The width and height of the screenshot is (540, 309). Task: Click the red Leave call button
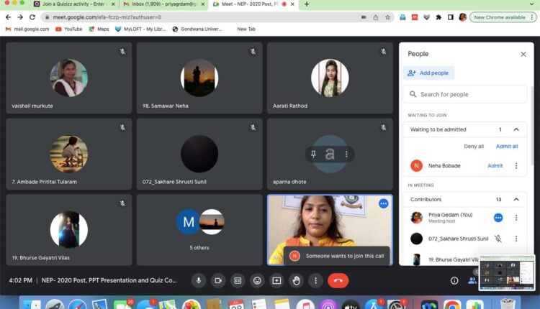[338, 281]
